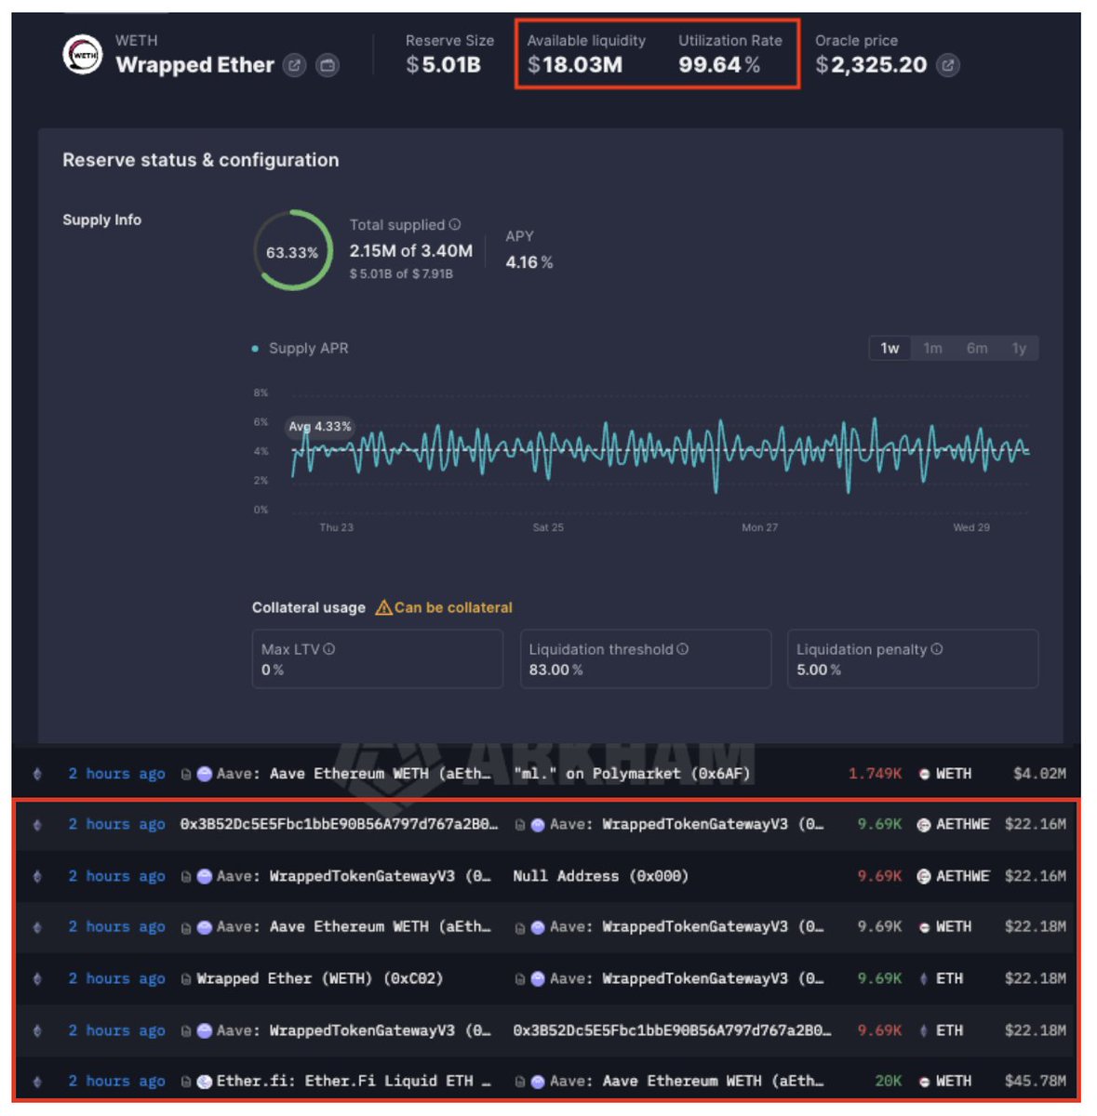Click the Ethereum chain icon on the Ether.fi row
This screenshot has width=1097, height=1116.
pos(37,1081)
